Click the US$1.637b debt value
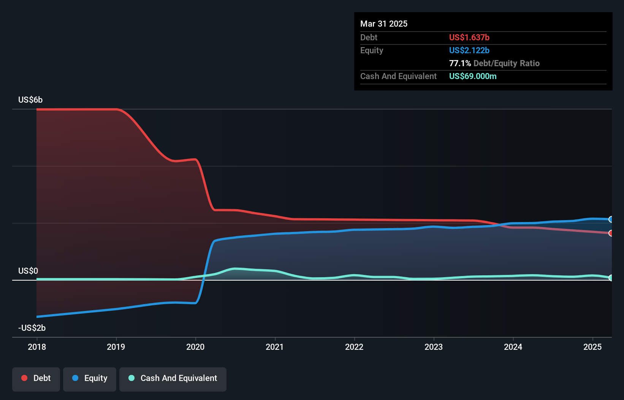 [469, 37]
